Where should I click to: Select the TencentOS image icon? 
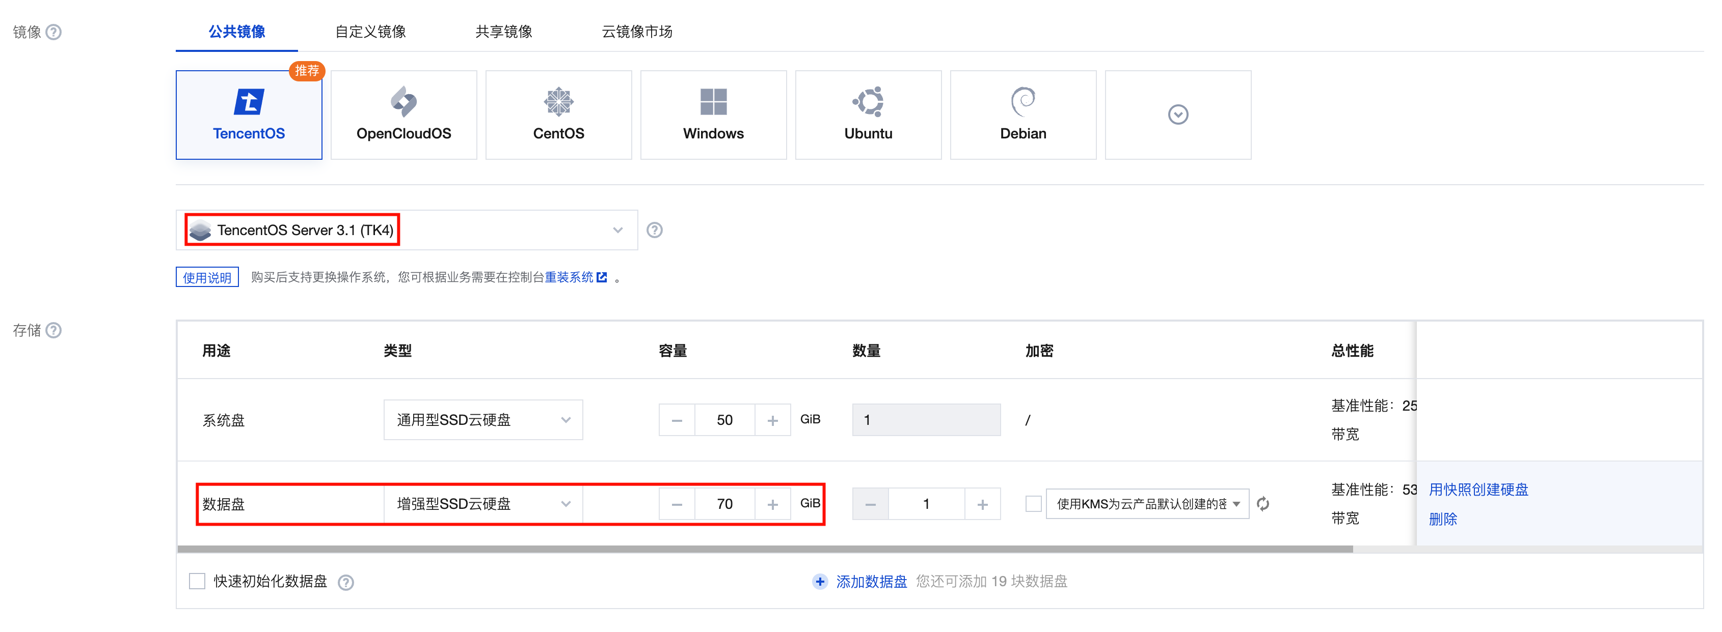click(249, 102)
